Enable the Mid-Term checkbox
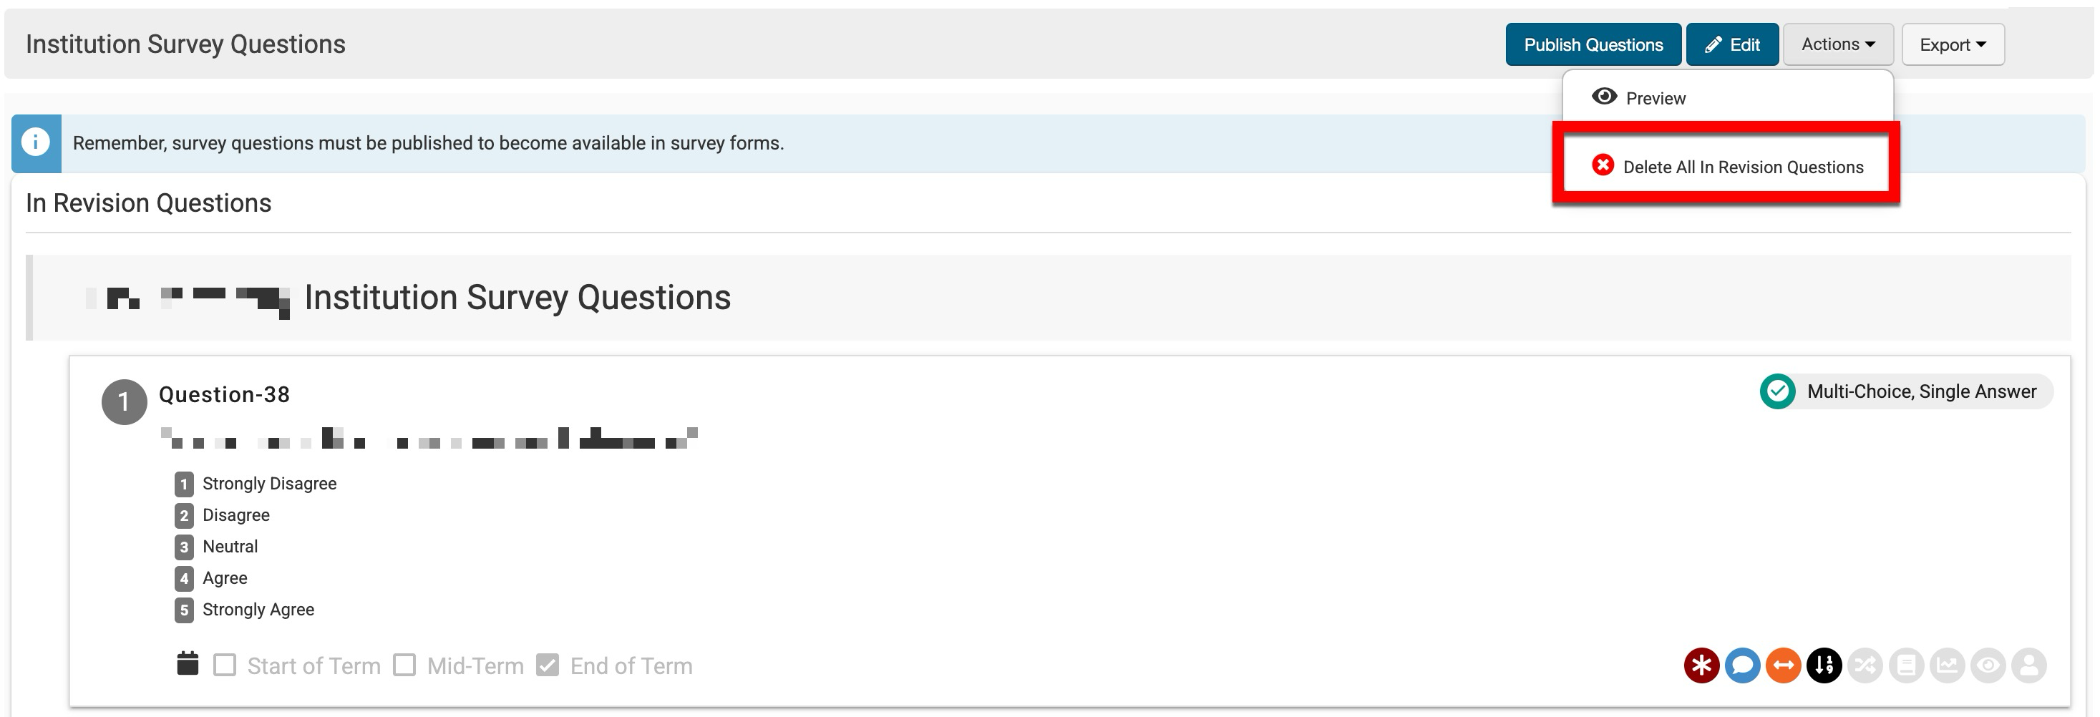 tap(404, 665)
